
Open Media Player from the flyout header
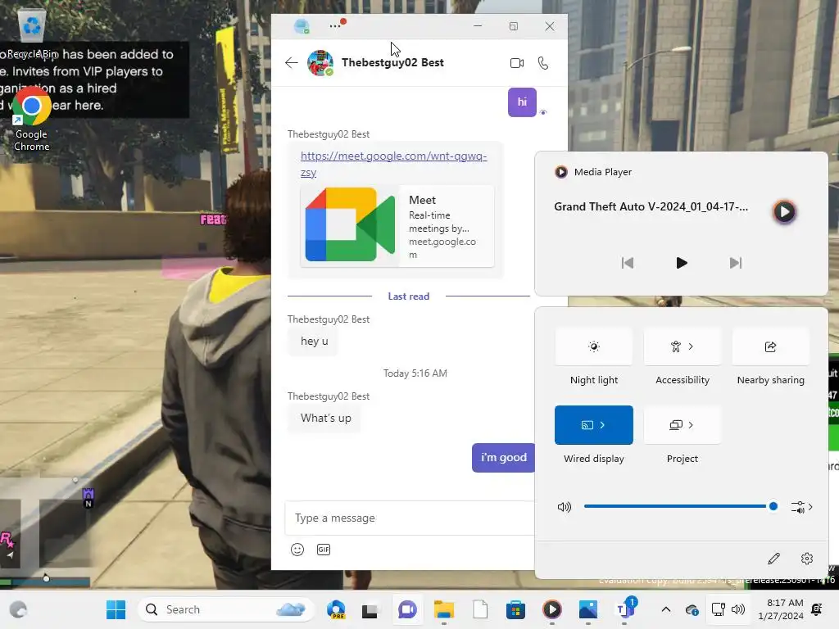pos(593,172)
